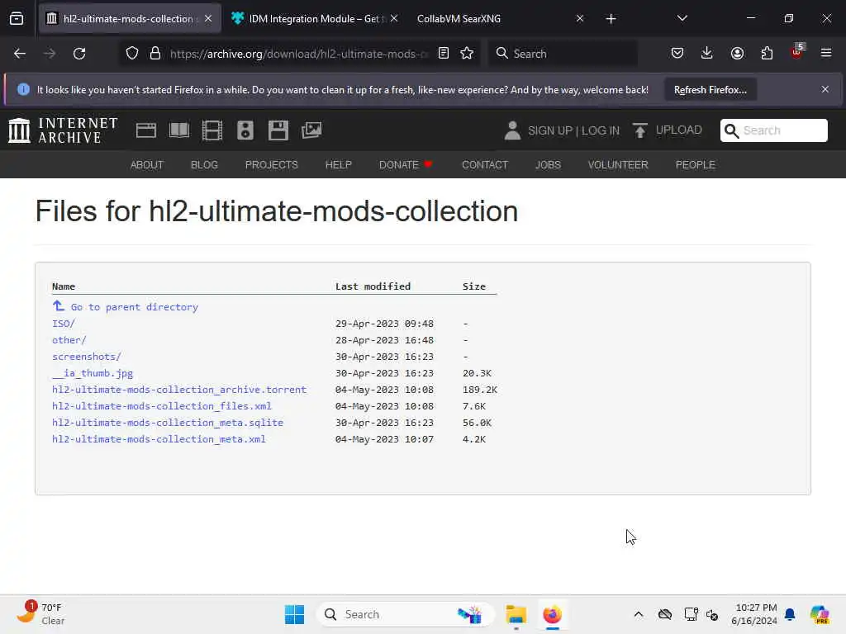This screenshot has height=634, width=846.
Task: Click the Internet Archive logo
Action: coord(63,130)
